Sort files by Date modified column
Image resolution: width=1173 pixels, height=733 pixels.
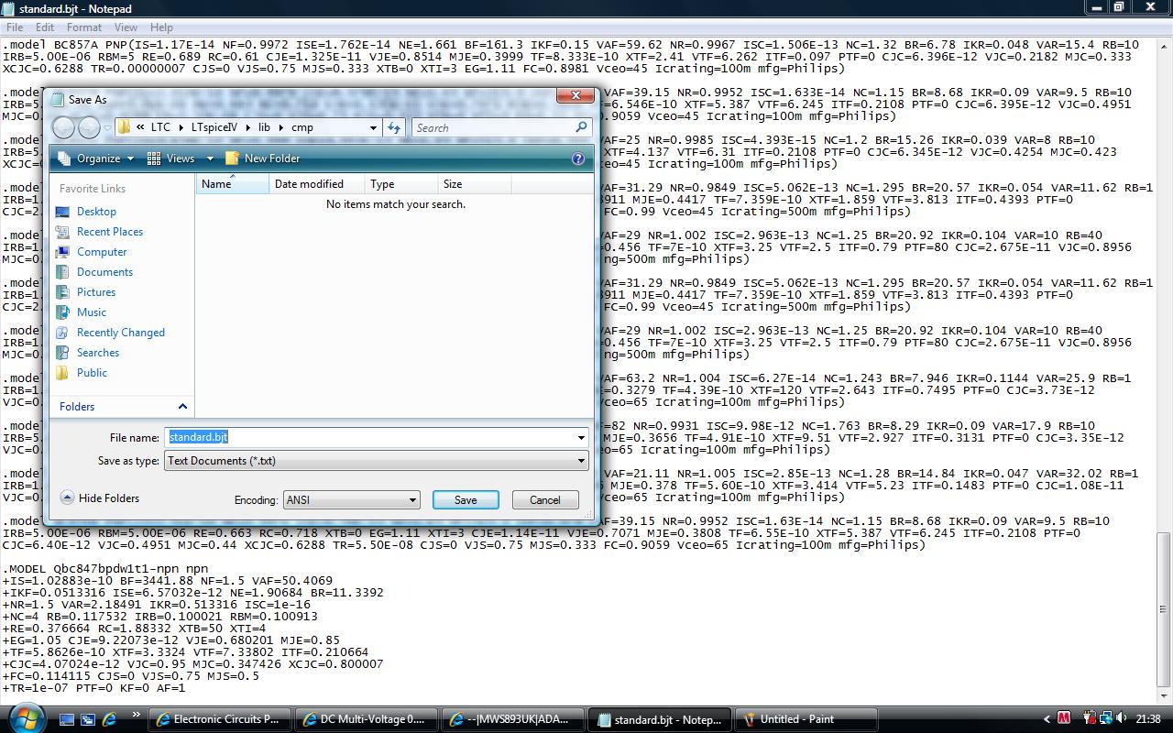coord(316,184)
